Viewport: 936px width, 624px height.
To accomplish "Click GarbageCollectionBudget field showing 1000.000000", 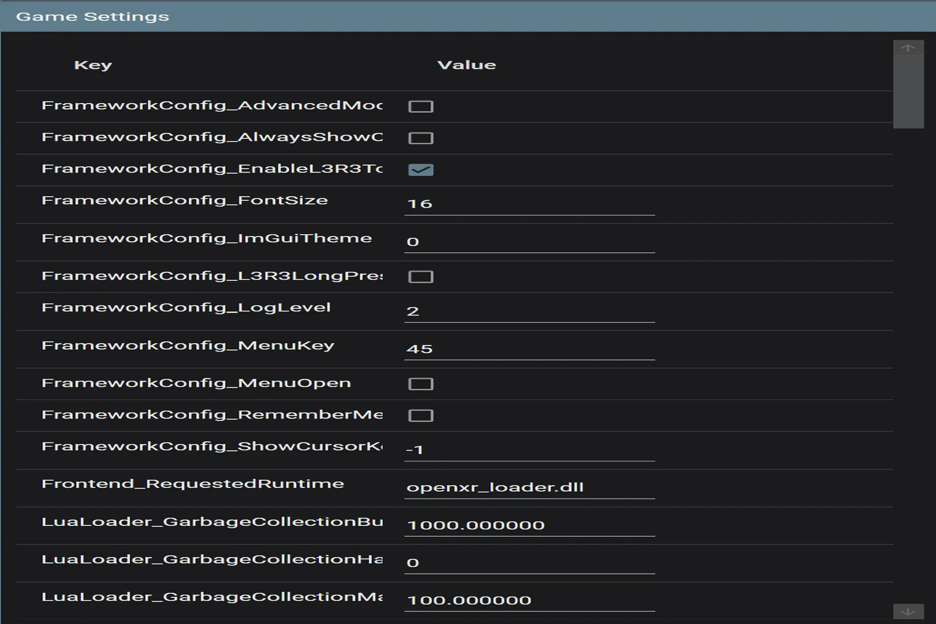I will coord(530,525).
